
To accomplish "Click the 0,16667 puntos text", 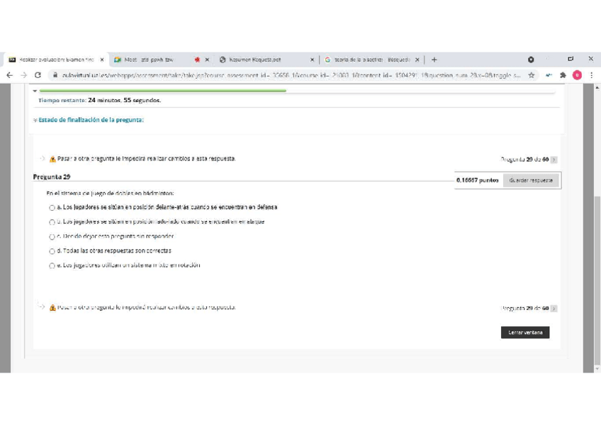I will (478, 180).
